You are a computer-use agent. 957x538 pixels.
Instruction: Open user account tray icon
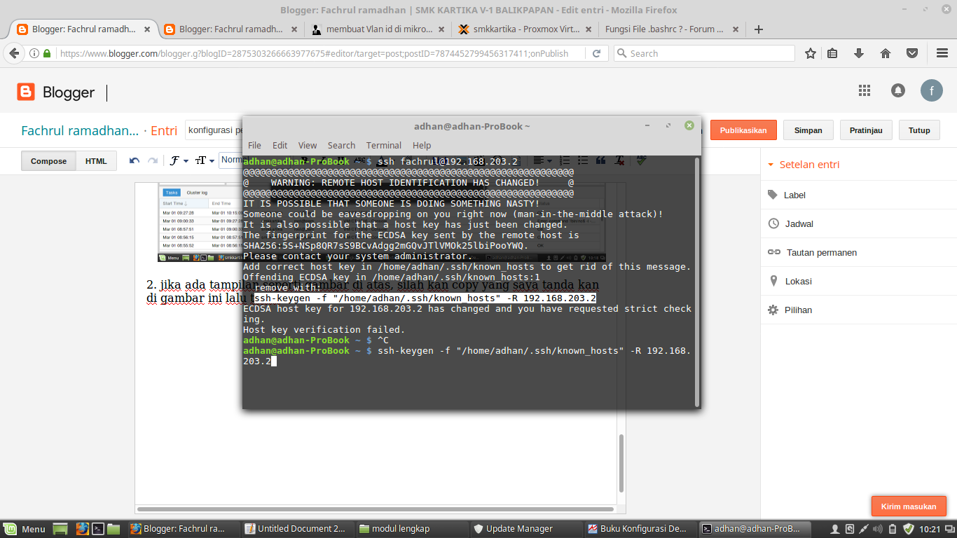(x=835, y=529)
